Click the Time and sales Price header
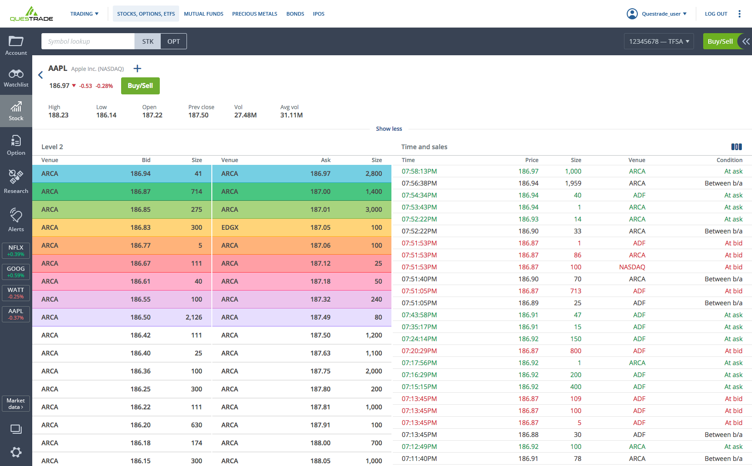This screenshot has width=752, height=466. pos(532,160)
